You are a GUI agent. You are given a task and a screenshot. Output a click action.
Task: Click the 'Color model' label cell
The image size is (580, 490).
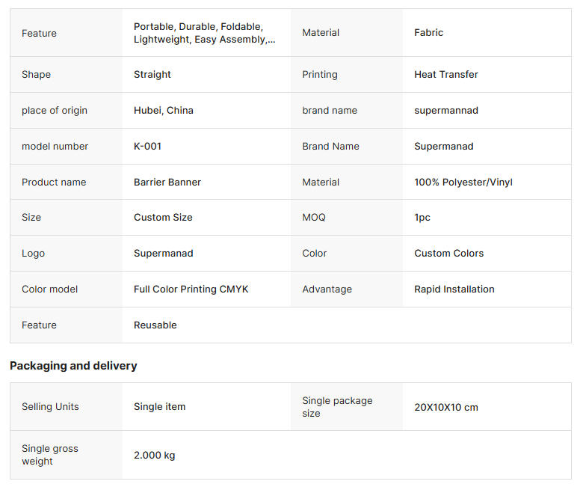click(49, 290)
